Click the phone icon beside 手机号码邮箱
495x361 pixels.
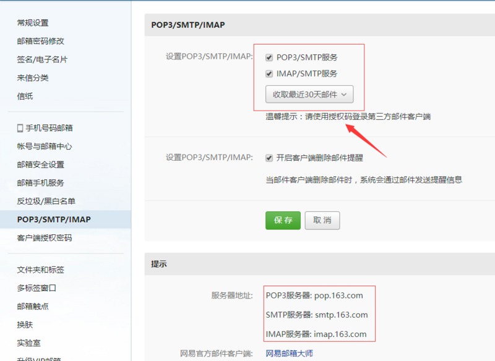pos(20,128)
